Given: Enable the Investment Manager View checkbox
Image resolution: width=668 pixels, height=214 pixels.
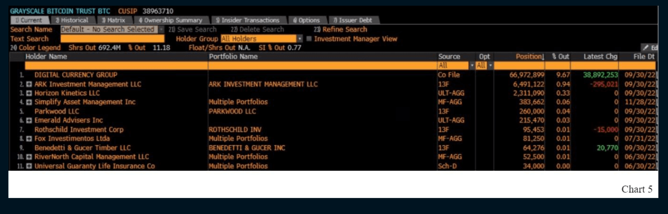Looking at the screenshot, I should click(309, 39).
